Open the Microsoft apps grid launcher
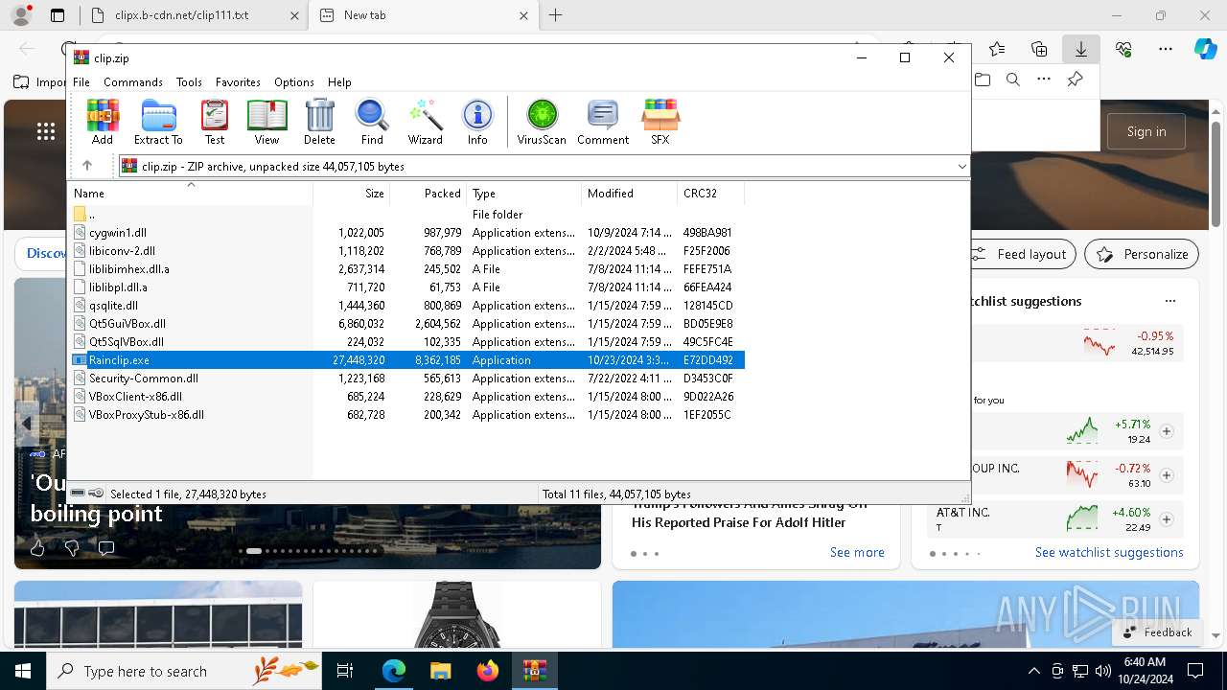Image resolution: width=1227 pixels, height=690 pixels. [45, 131]
